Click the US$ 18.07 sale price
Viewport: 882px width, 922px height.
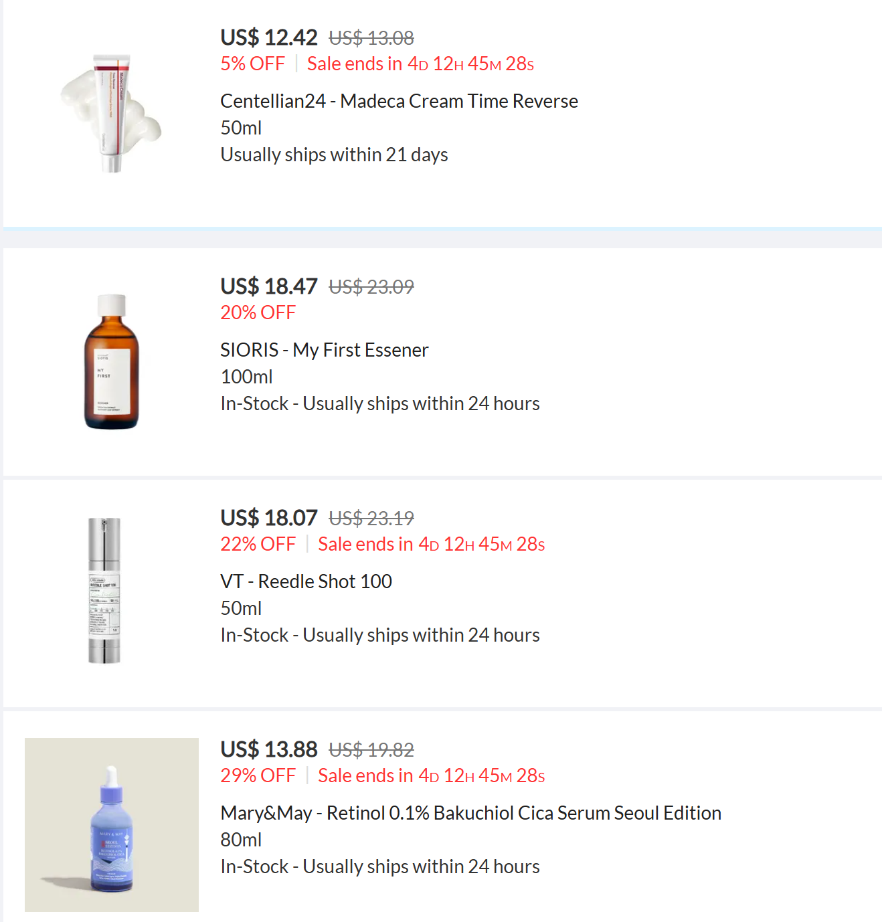click(269, 518)
